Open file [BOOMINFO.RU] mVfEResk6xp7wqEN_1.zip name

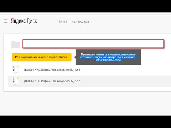(52, 70)
